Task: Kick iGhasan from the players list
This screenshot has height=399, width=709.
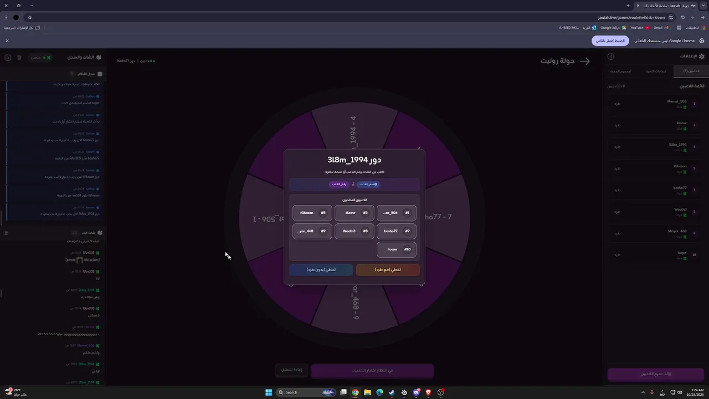Action: point(618,168)
